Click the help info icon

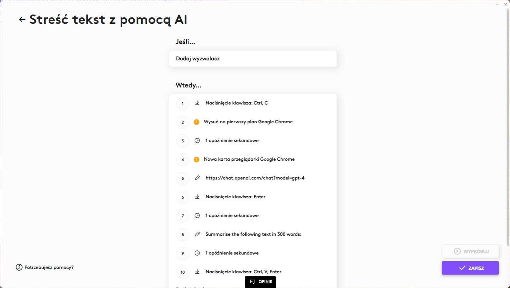click(x=19, y=267)
